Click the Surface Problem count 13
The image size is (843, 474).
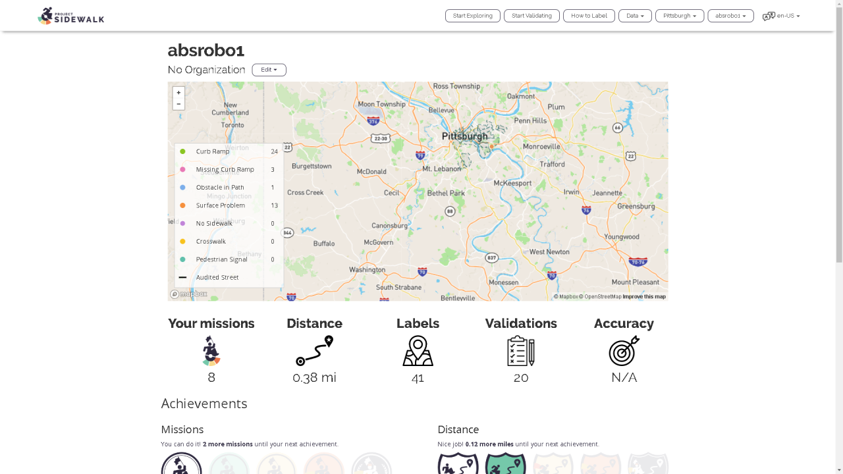point(274,205)
